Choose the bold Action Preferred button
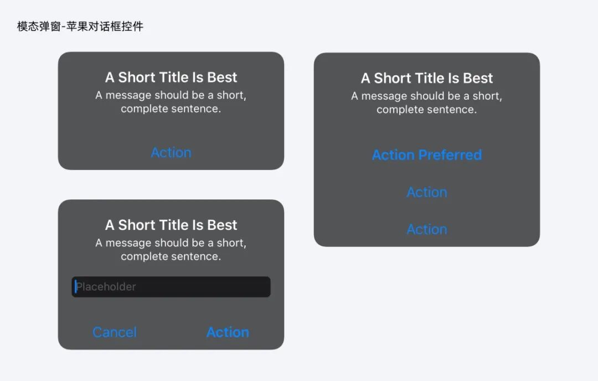Viewport: 598px width, 381px height. point(427,155)
